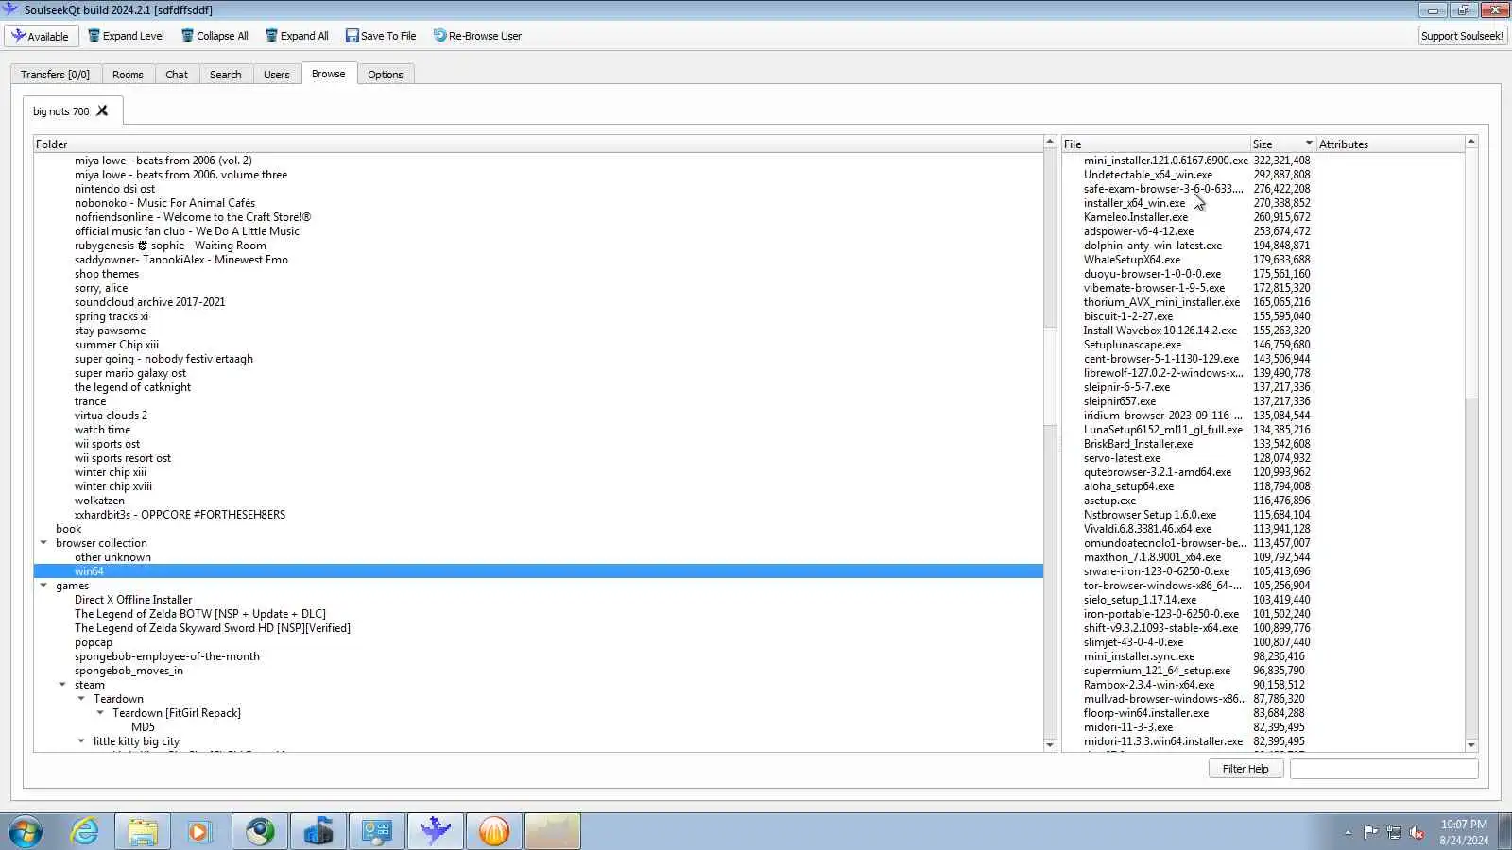Click the Re-Browse User toolbar button
Viewport: 1512px width, 850px height.
[477, 36]
